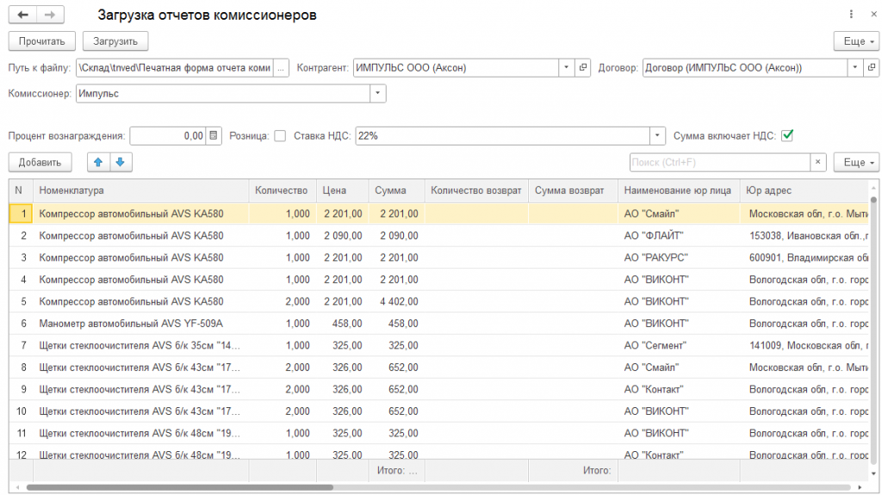Image resolution: width=882 pixels, height=495 pixels.
Task: Uncheck Сумма включает НДС checkbox
Action: [787, 135]
